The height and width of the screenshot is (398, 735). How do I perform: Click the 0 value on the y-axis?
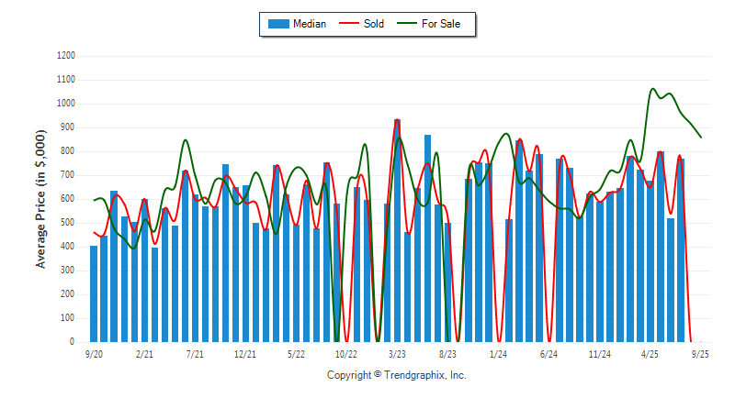73,342
